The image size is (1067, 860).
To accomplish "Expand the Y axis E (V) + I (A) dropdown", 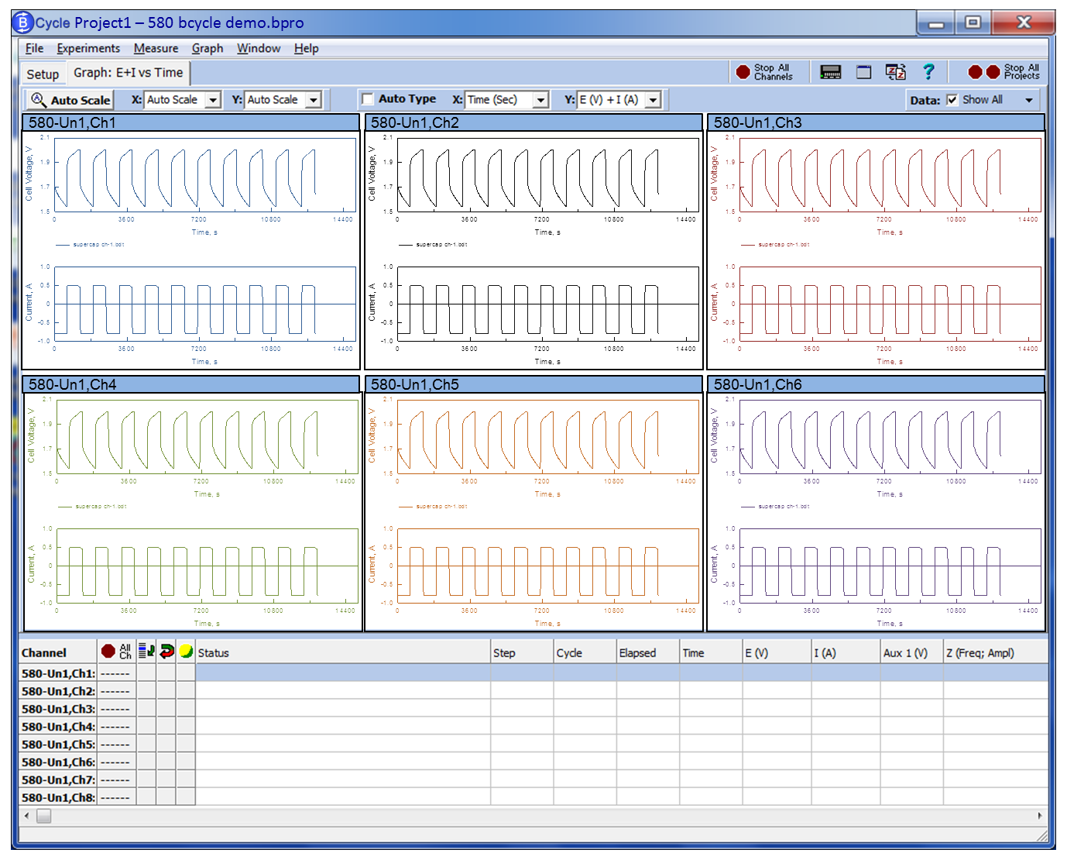I will tap(654, 100).
